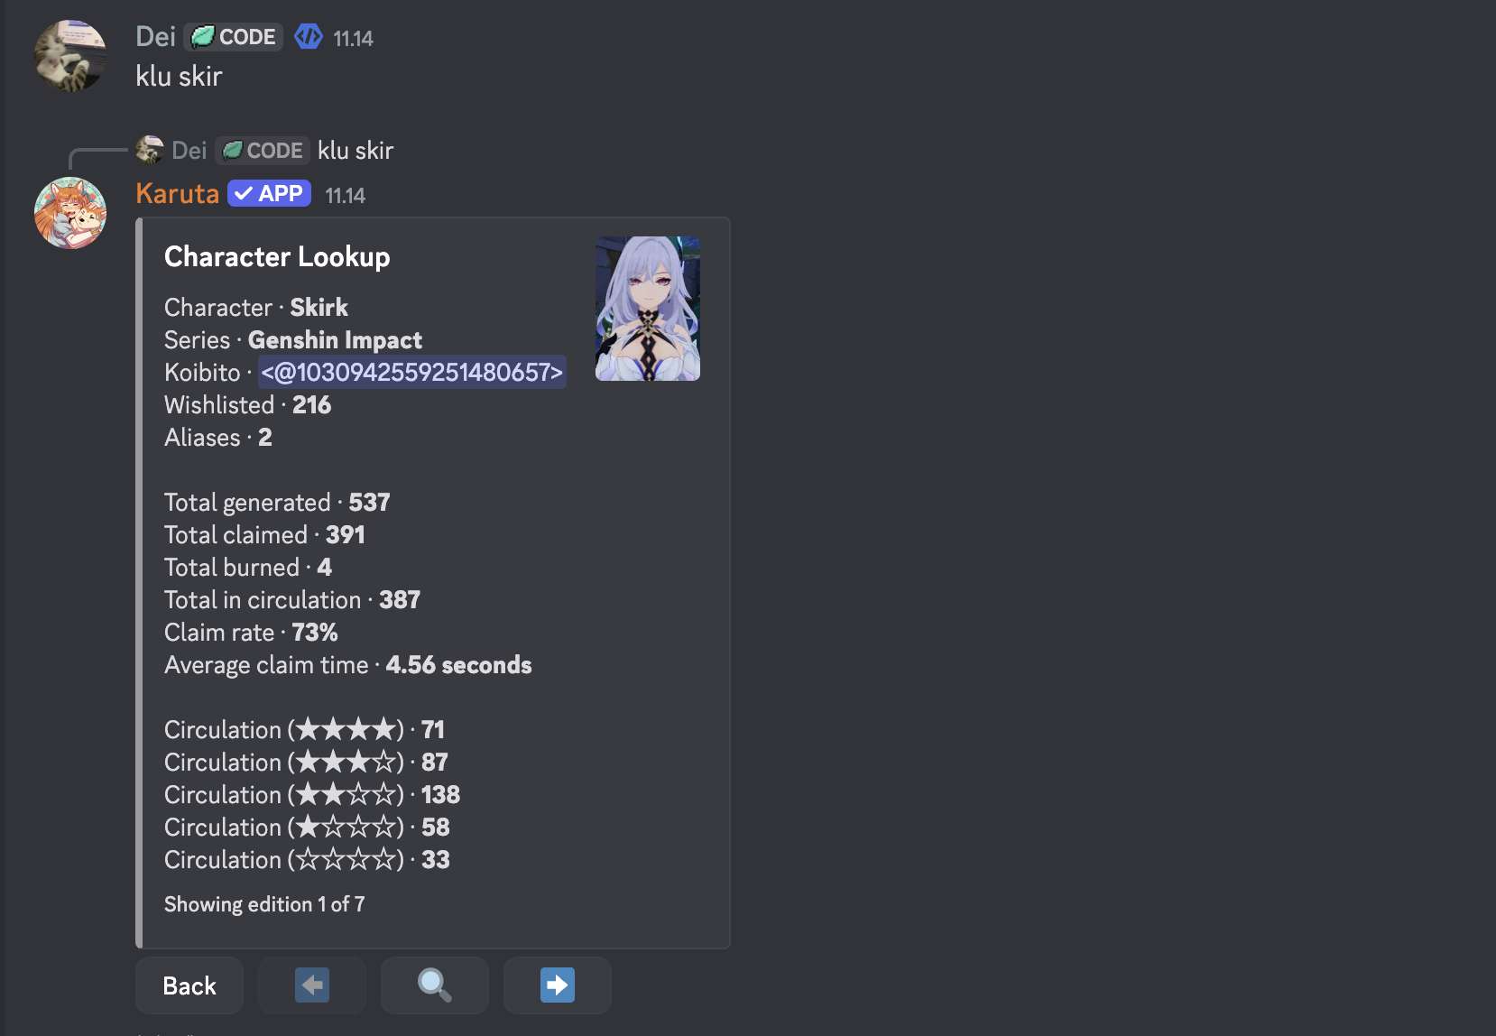Click the Character Lookup embed title

[277, 257]
